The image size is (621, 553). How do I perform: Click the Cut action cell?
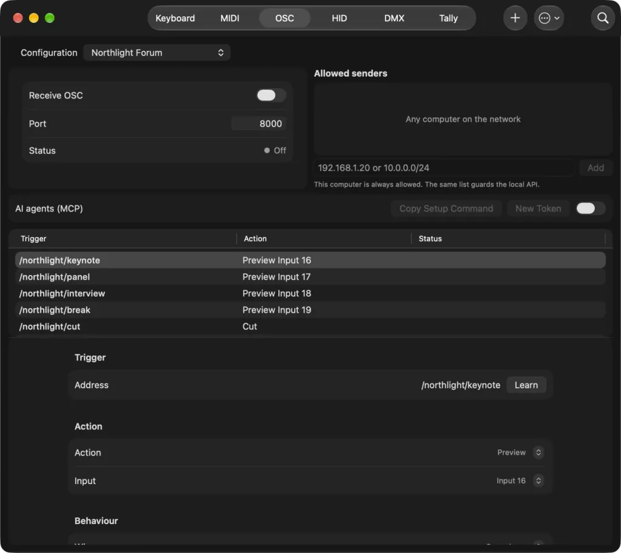249,326
